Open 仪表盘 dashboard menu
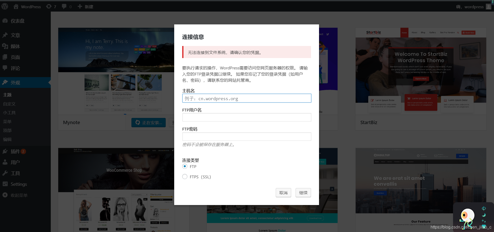 click(x=25, y=21)
